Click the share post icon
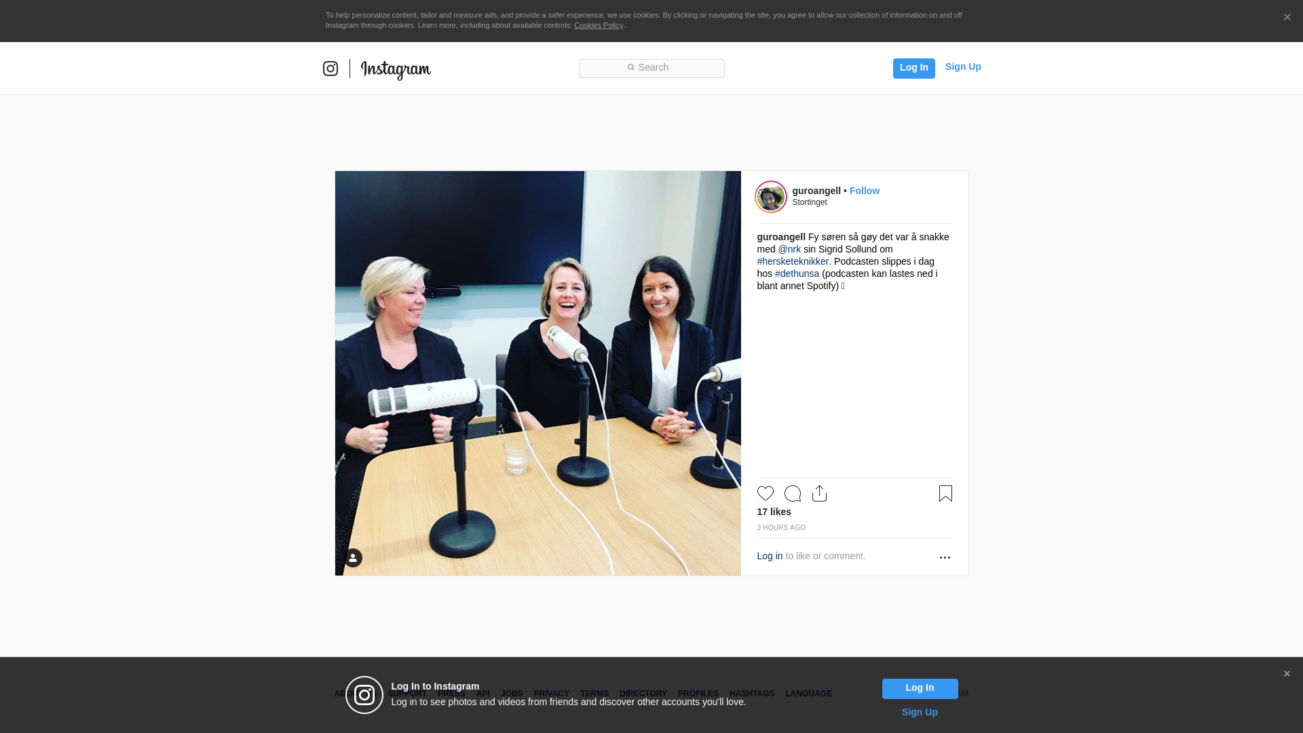The image size is (1303, 733). tap(819, 493)
